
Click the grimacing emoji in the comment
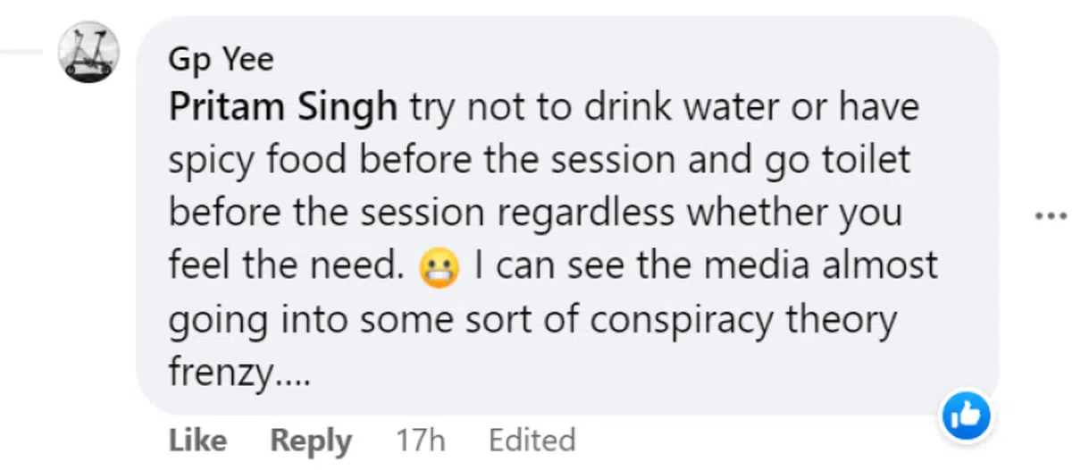438,268
